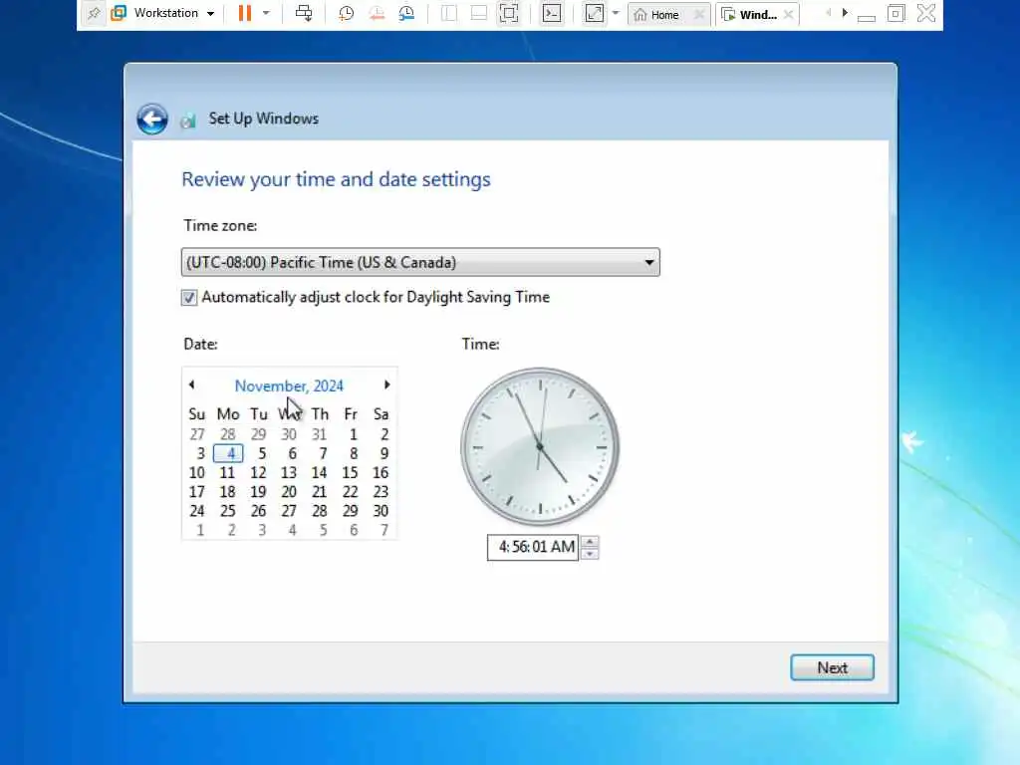Increase time with the up spinner
The width and height of the screenshot is (1020, 765).
(x=590, y=541)
